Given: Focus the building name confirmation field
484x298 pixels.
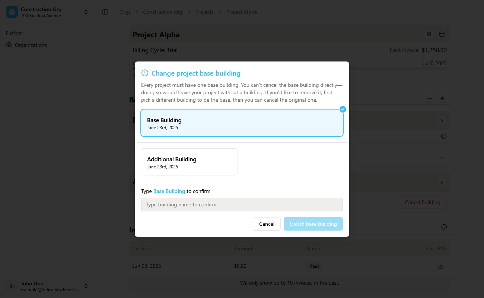Looking at the screenshot, I should pos(242,205).
